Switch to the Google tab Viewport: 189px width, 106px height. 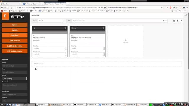point(11,4)
